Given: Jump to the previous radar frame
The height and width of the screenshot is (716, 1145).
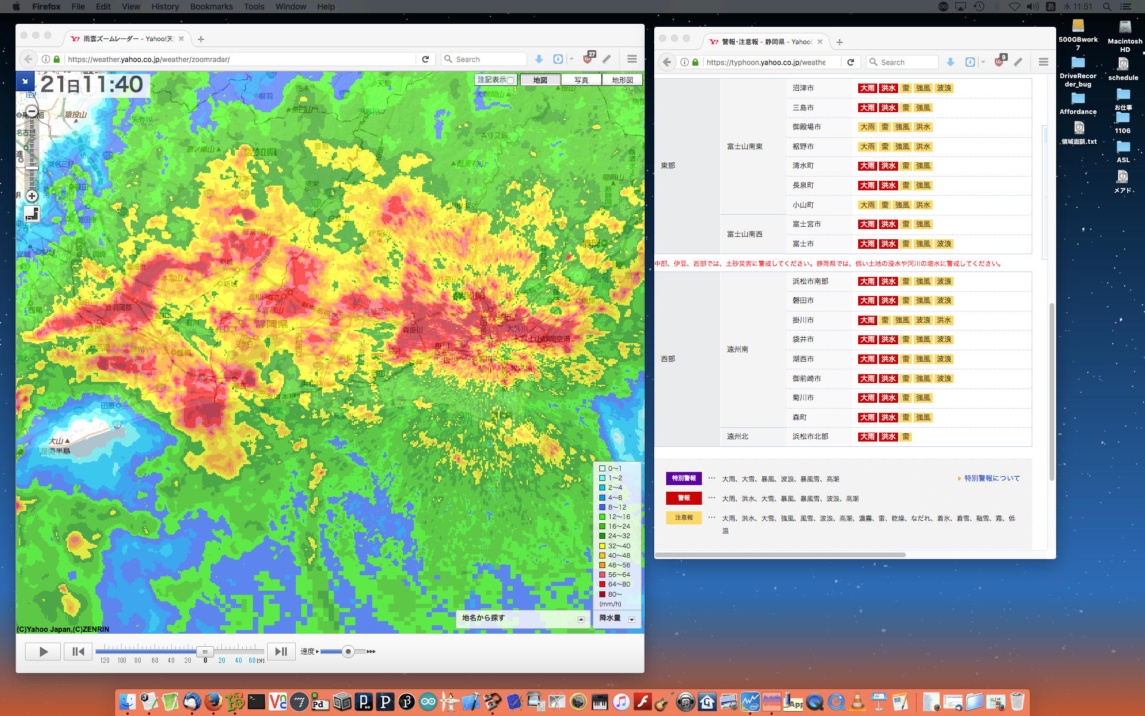Looking at the screenshot, I should (x=78, y=652).
